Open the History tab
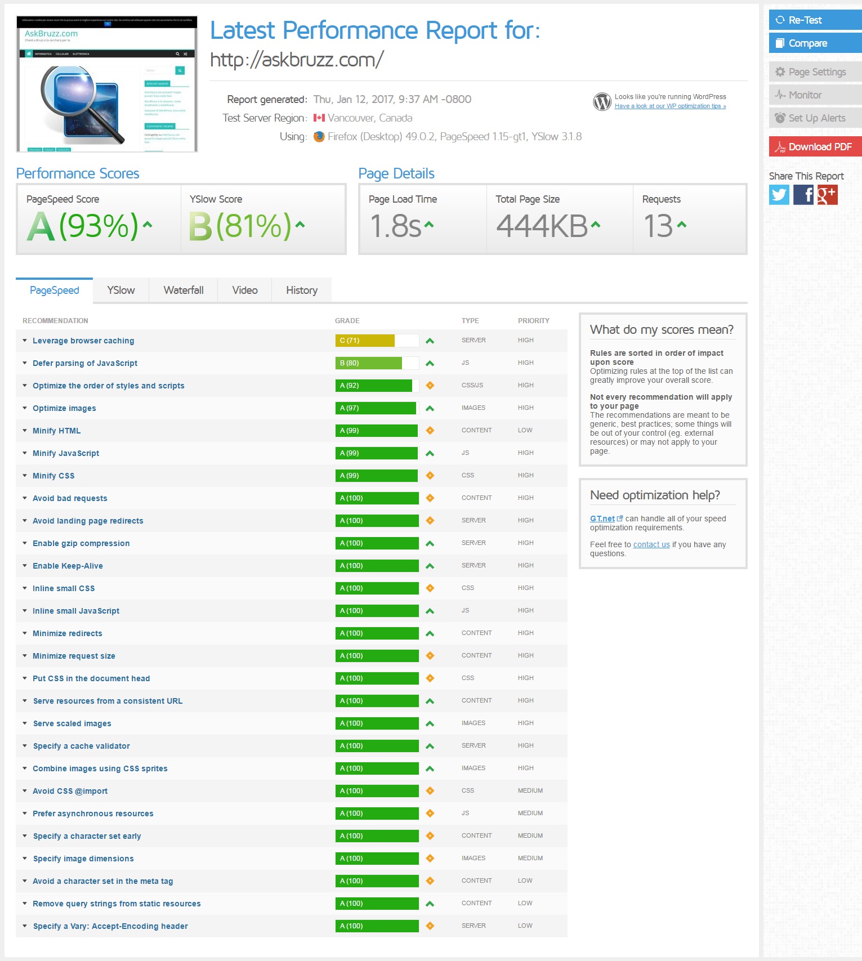Viewport: 862px width, 961px height. click(x=302, y=290)
